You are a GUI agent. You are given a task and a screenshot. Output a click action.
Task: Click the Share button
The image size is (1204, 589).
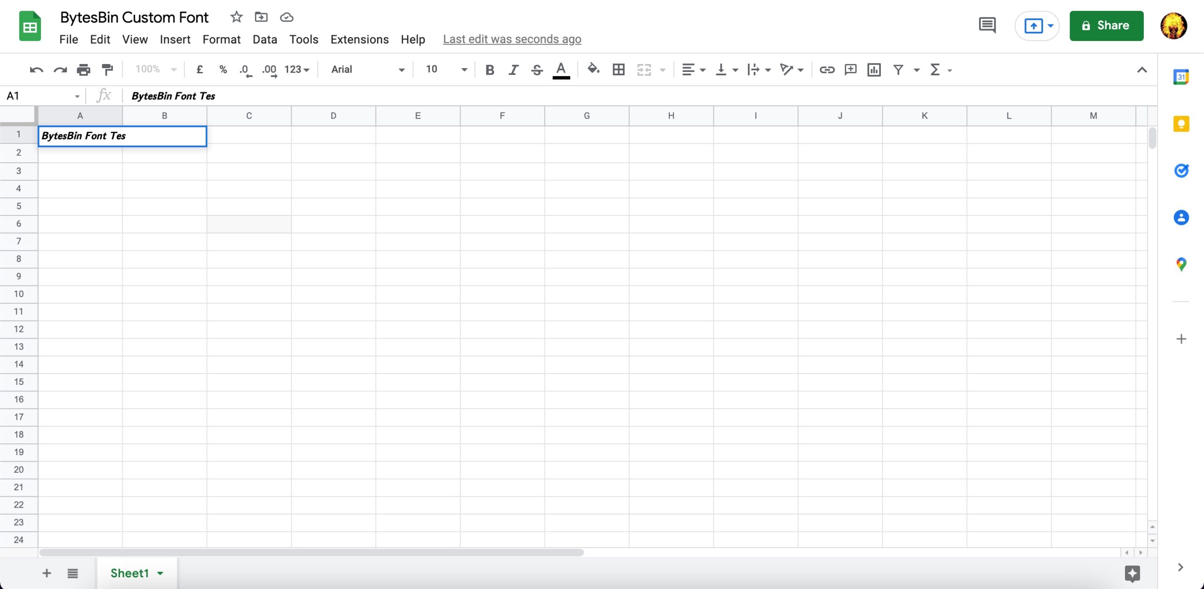(1106, 25)
